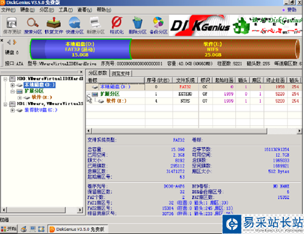This screenshot has width=304, height=234.
Task: Select 软件(E:) in the left tree
Action: 42,97
